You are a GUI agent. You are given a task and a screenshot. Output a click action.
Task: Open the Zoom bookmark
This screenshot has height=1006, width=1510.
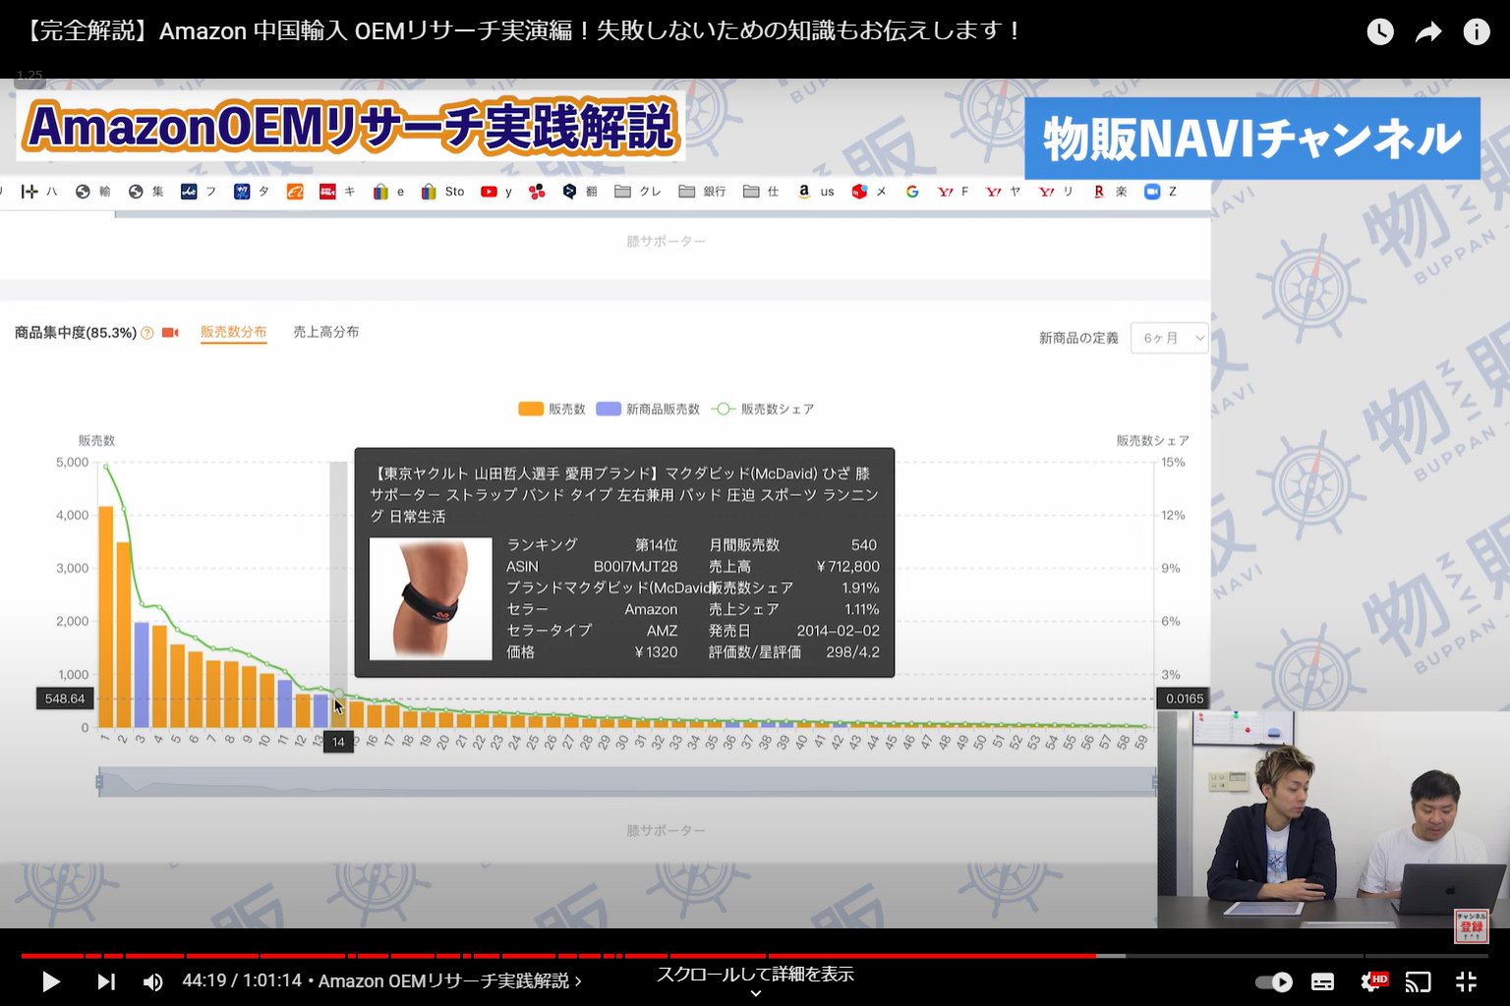click(1161, 192)
